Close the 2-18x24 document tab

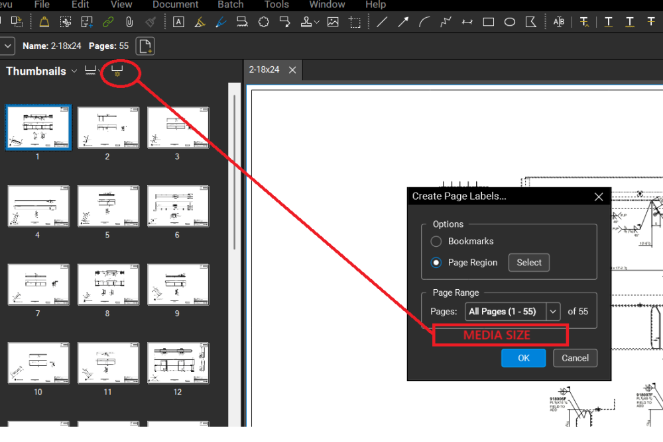coord(292,70)
